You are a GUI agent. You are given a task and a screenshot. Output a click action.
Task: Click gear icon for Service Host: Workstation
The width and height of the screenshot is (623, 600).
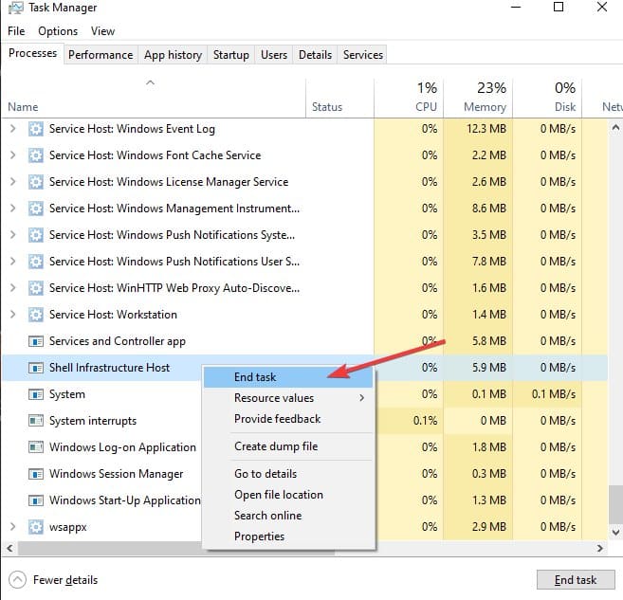[x=36, y=315]
